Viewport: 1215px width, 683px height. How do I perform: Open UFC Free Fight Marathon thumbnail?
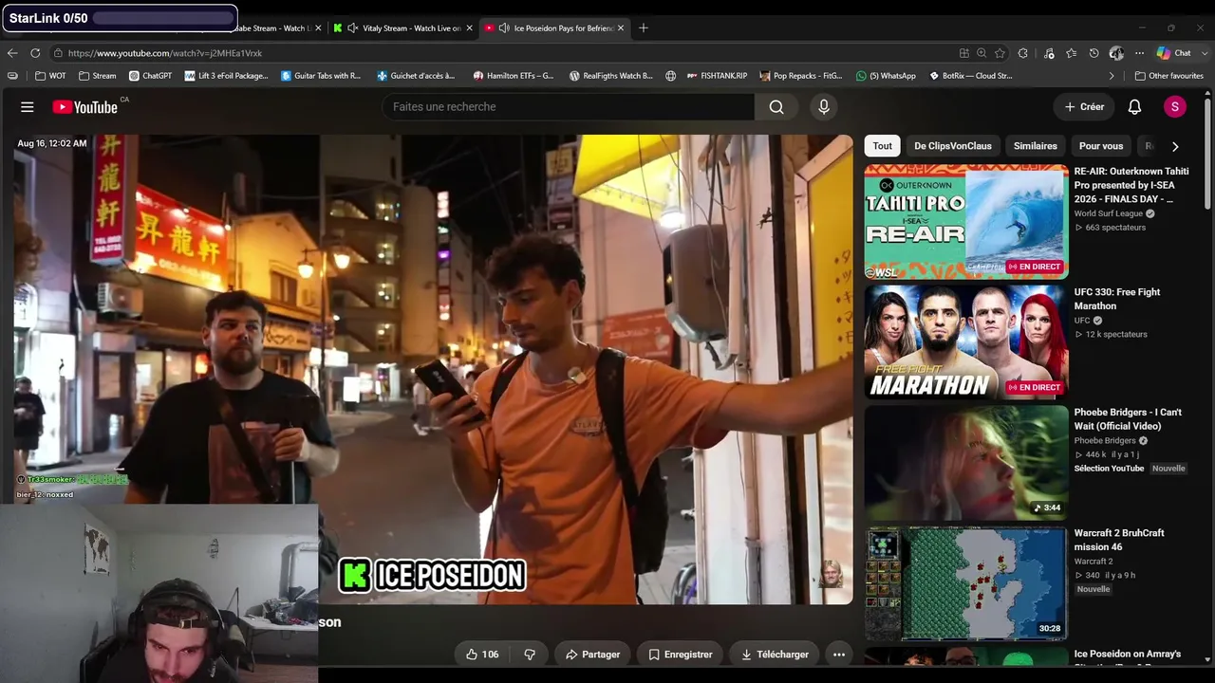(x=966, y=342)
